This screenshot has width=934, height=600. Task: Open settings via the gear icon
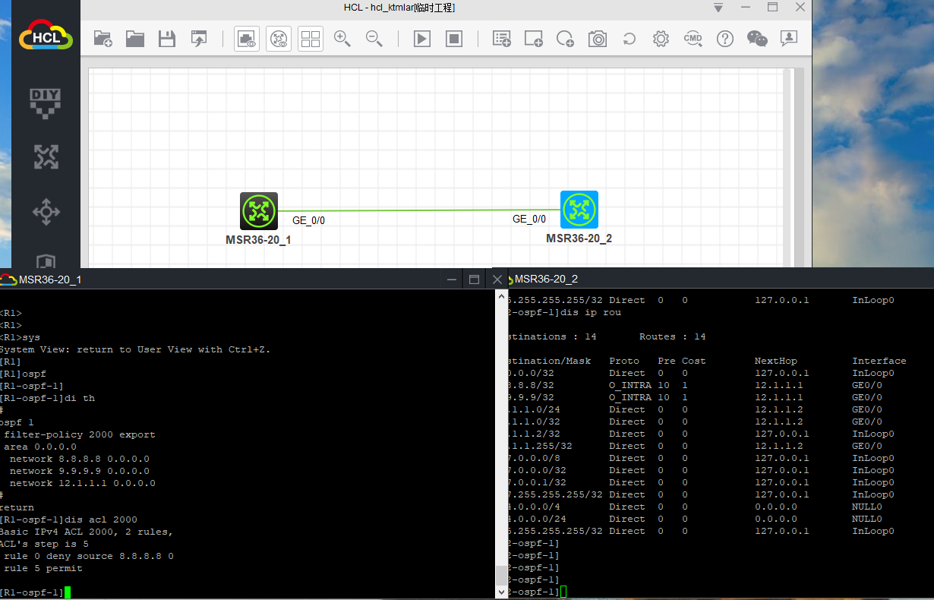(x=661, y=39)
